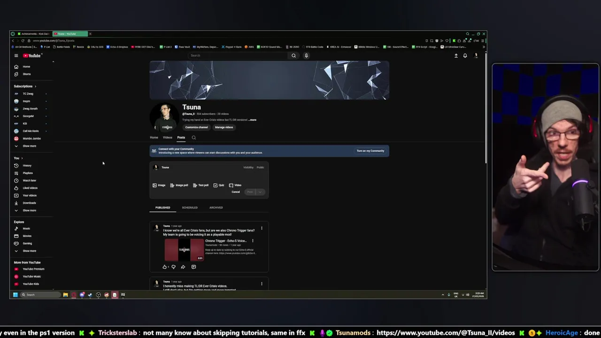
Task: Switch to Achievements - Kick Dashboard browser tab
Action: click(34, 34)
